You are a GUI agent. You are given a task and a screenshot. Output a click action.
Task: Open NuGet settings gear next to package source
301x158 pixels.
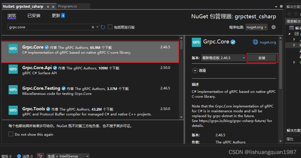tap(274, 27)
